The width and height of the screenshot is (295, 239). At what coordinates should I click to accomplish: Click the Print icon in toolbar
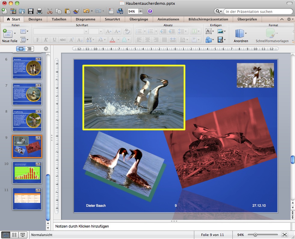[x=39, y=11]
